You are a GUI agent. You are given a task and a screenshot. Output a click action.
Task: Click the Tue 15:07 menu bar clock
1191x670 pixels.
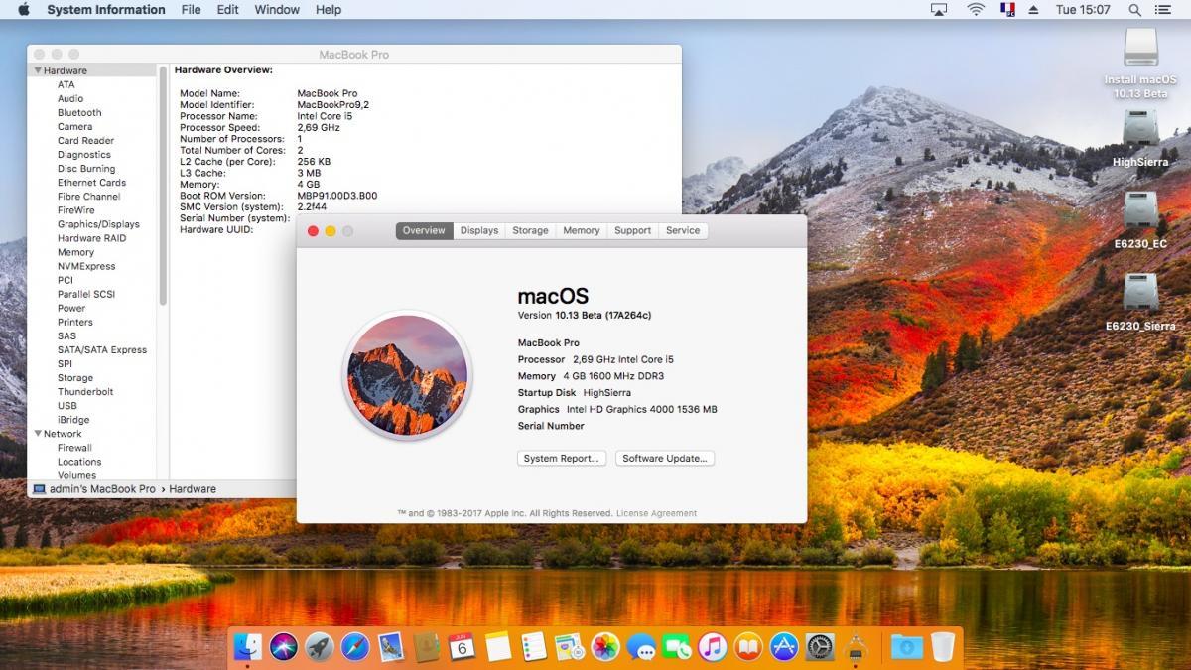pyautogui.click(x=1083, y=10)
